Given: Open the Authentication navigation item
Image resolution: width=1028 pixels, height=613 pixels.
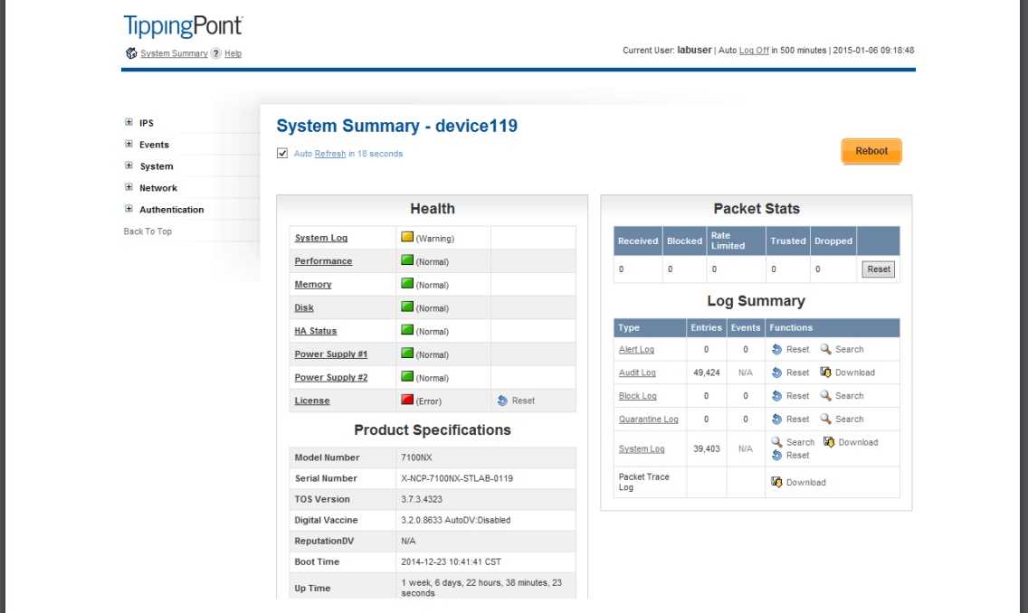Looking at the screenshot, I should [171, 210].
